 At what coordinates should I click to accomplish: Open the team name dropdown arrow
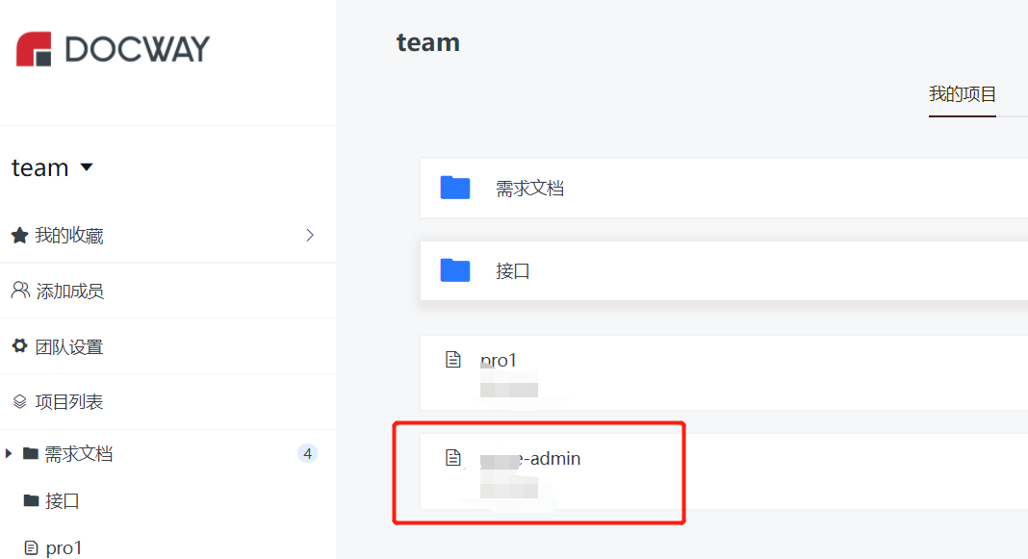(86, 166)
